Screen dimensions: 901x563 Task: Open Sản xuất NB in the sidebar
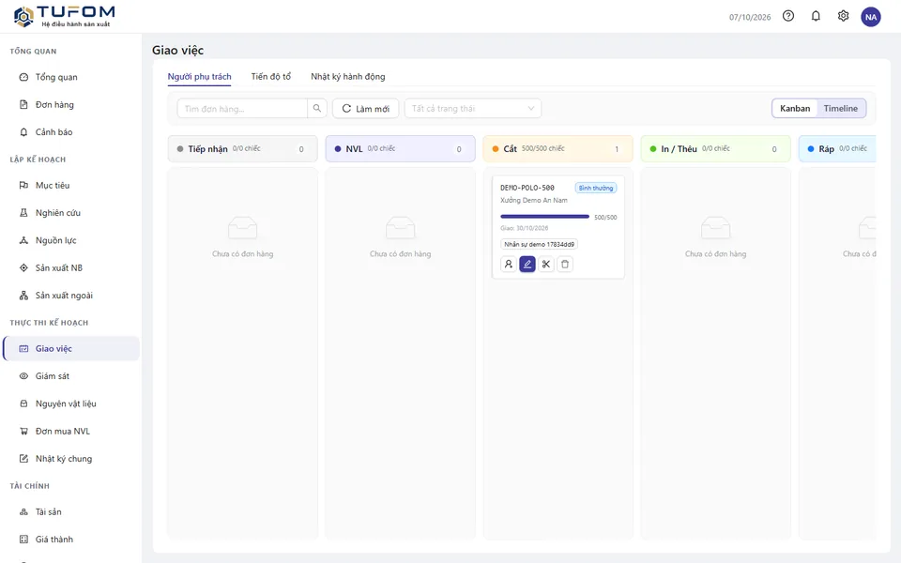[x=70, y=267]
